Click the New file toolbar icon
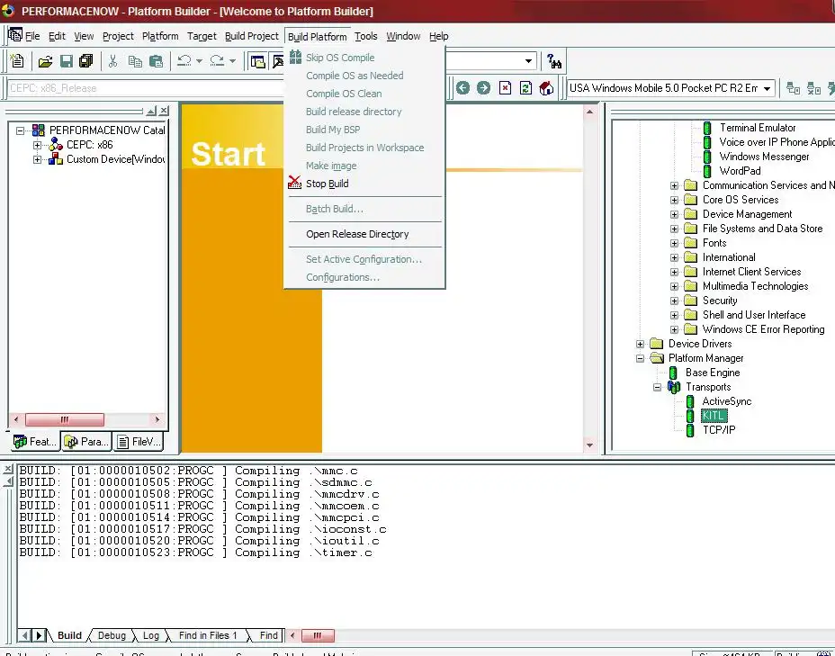This screenshot has width=835, height=656. click(17, 61)
